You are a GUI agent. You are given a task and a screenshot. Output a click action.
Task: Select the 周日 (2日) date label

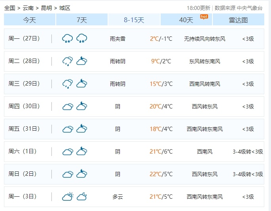click(23, 174)
